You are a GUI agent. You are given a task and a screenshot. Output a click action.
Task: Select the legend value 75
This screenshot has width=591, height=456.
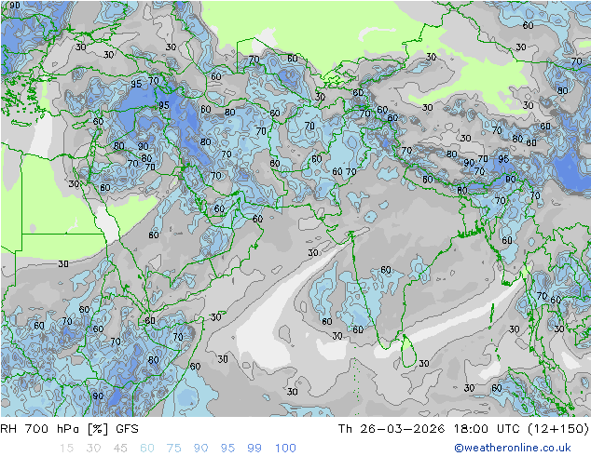(x=173, y=449)
